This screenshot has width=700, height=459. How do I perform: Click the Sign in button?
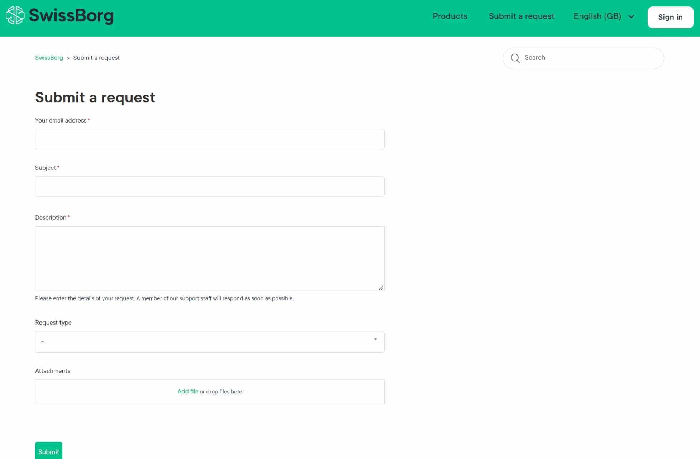pos(670,17)
